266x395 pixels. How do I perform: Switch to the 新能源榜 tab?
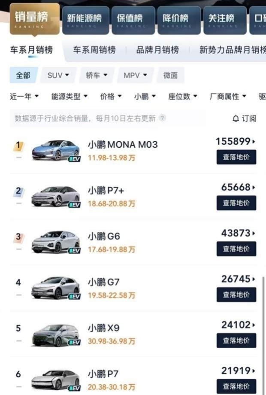click(x=85, y=19)
